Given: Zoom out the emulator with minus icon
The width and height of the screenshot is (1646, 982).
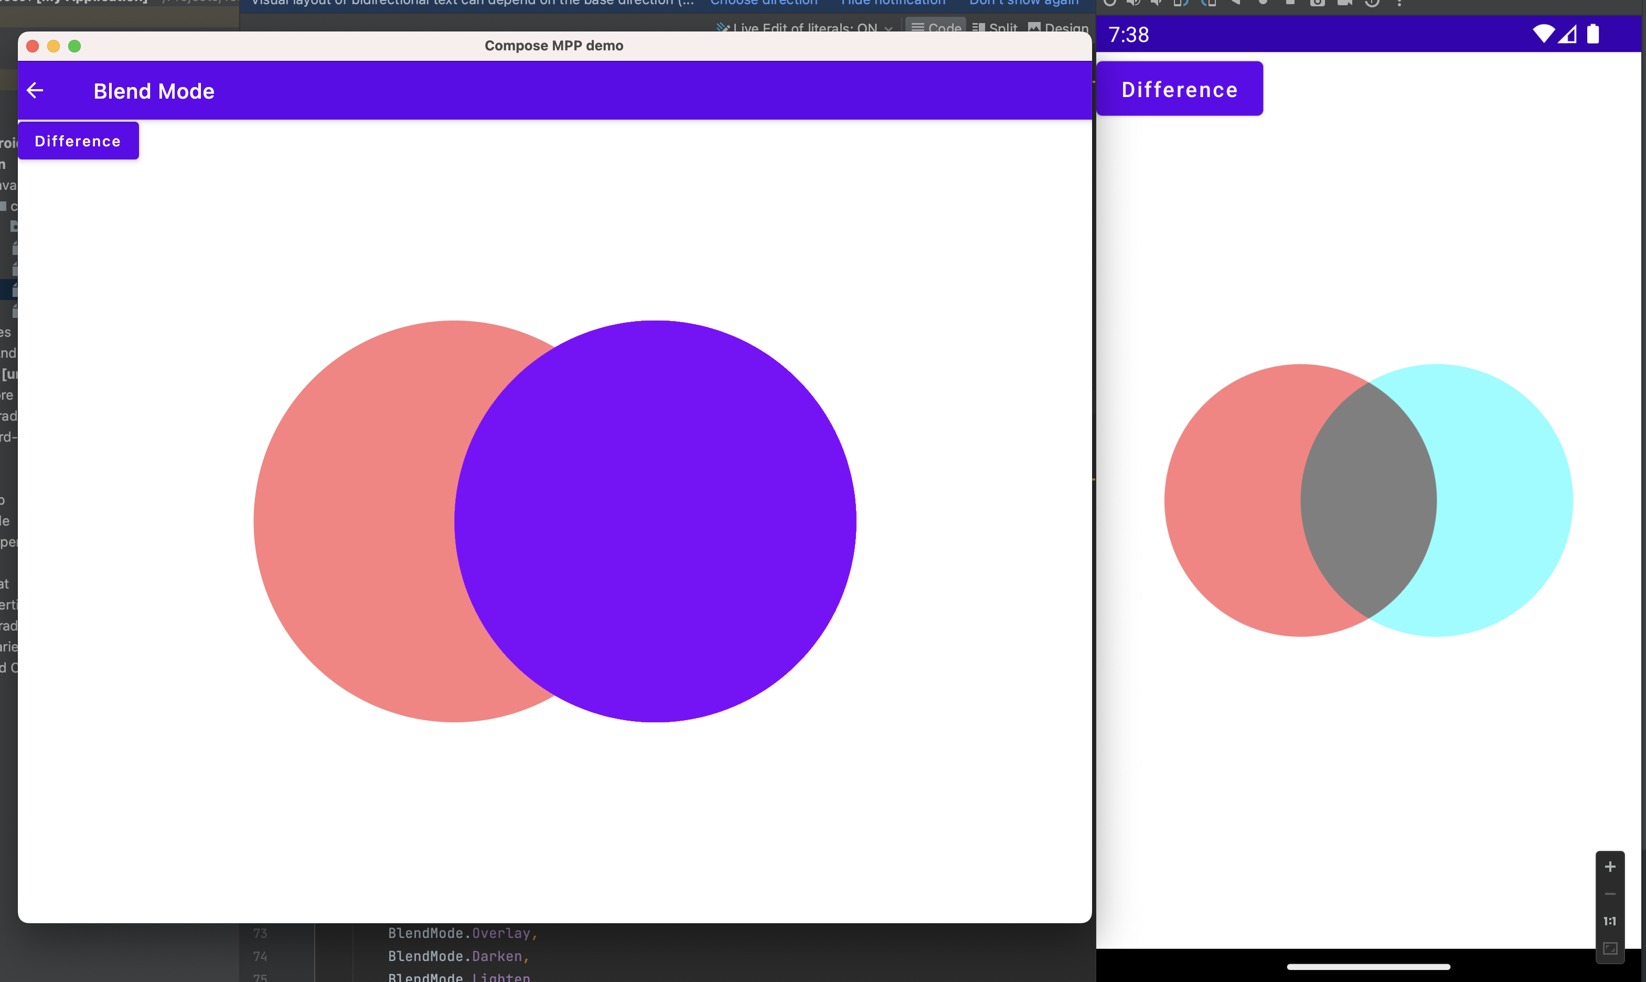Looking at the screenshot, I should tap(1610, 894).
